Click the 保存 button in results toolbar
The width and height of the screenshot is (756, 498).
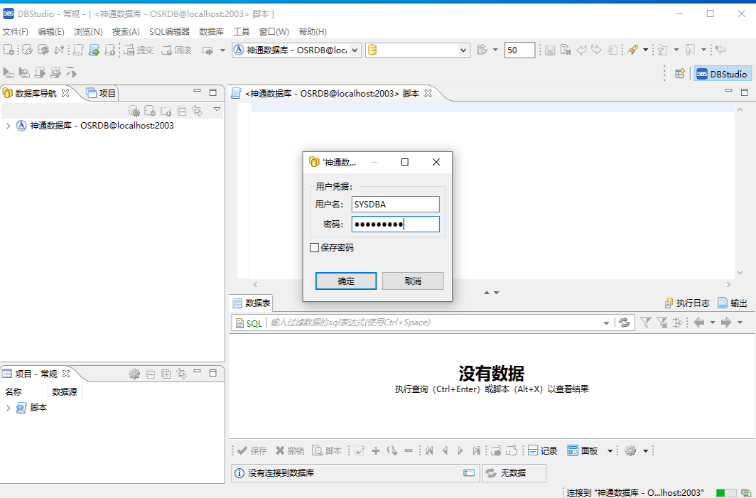(x=252, y=450)
